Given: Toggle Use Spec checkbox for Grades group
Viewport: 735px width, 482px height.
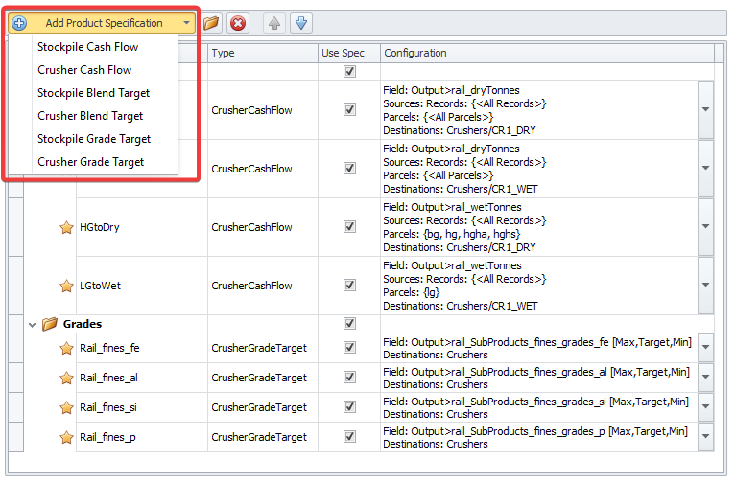Looking at the screenshot, I should [349, 324].
